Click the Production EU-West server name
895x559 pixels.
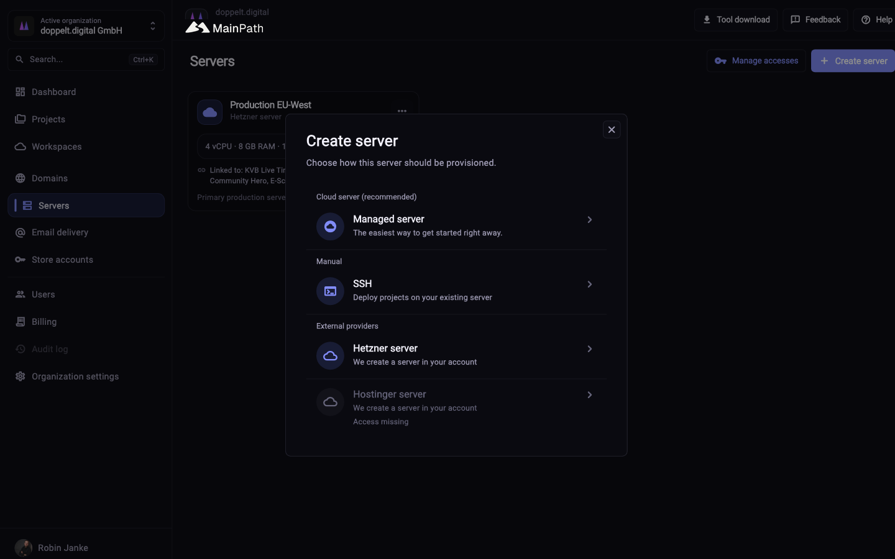(x=270, y=105)
